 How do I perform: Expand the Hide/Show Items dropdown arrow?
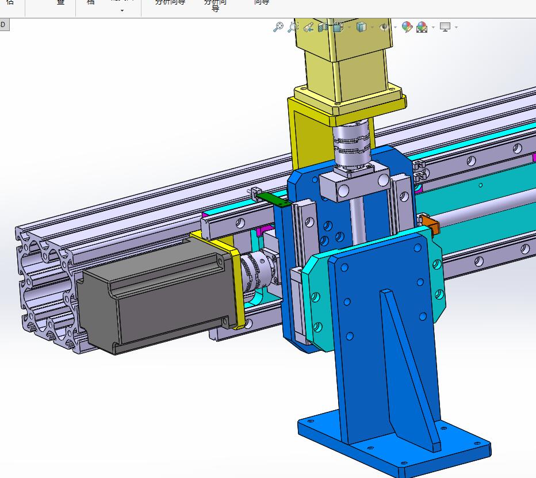coord(395,28)
